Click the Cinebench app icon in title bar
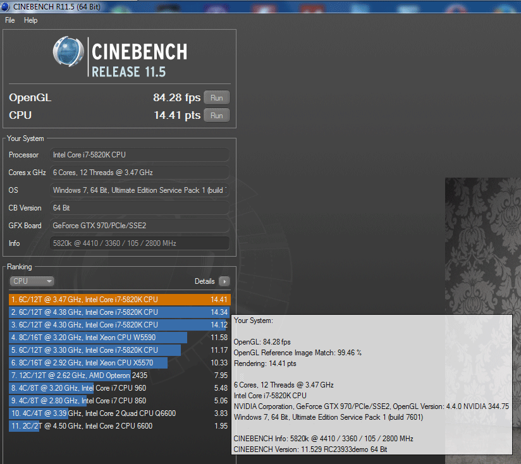 tap(6, 6)
